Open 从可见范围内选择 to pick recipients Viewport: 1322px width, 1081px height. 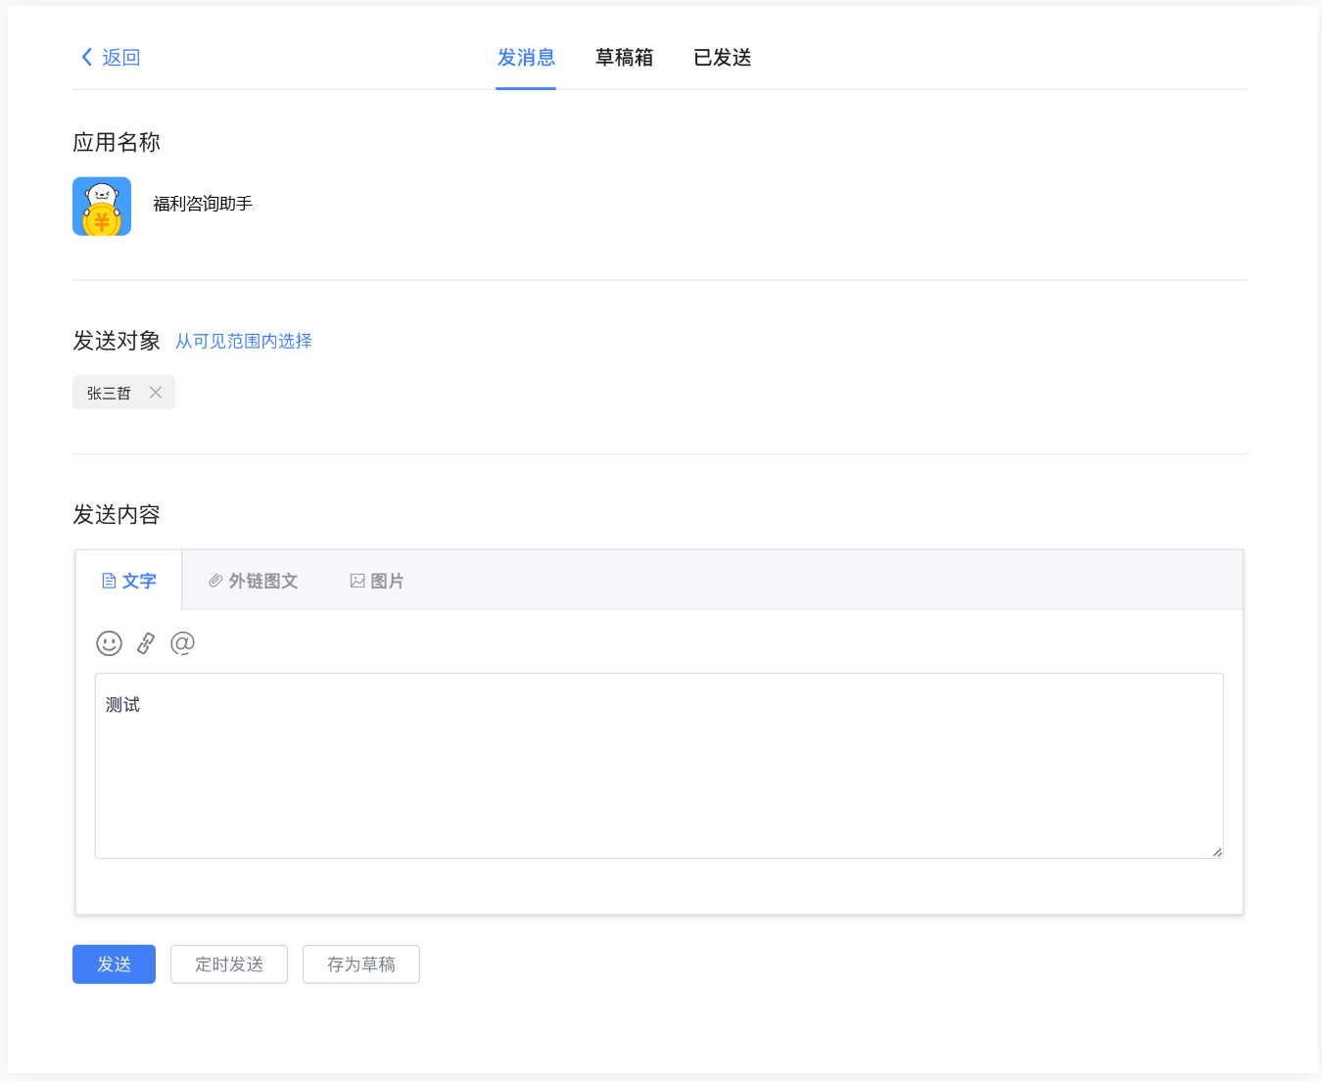click(243, 341)
